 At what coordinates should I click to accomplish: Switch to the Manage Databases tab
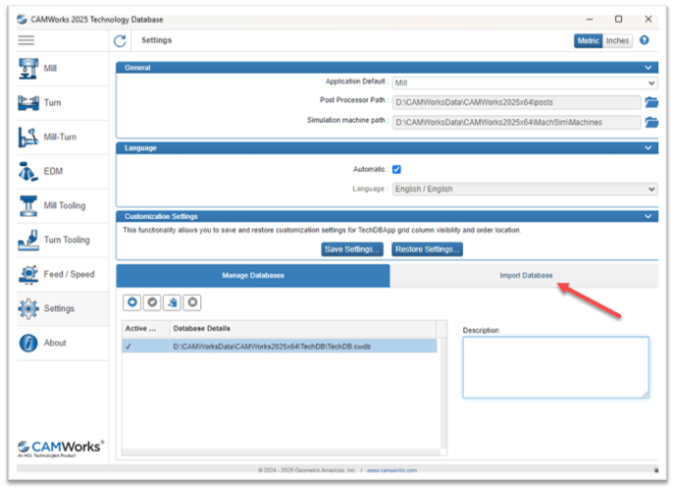click(253, 276)
